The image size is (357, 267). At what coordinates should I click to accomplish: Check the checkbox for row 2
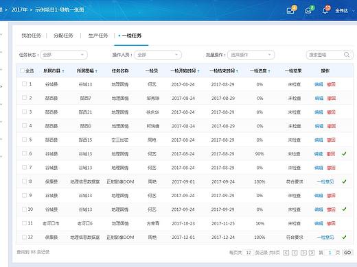click(24, 98)
